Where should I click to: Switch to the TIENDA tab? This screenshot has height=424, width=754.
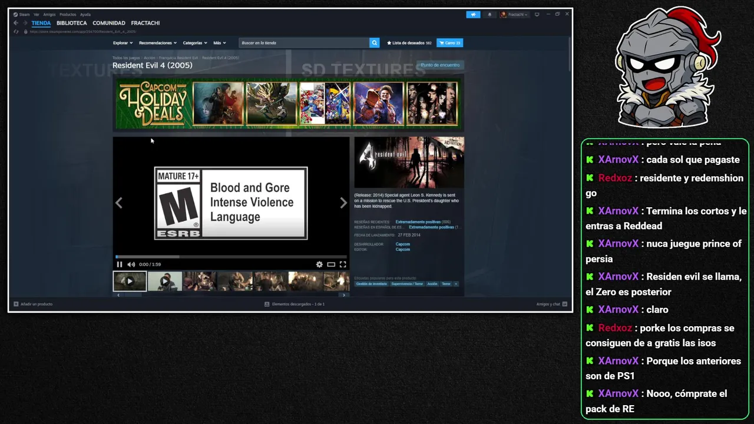pos(41,23)
